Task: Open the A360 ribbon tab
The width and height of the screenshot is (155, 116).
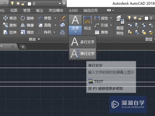Action: point(73,11)
